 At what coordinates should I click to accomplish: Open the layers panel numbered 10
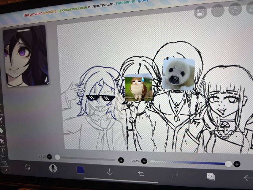pos(211,176)
